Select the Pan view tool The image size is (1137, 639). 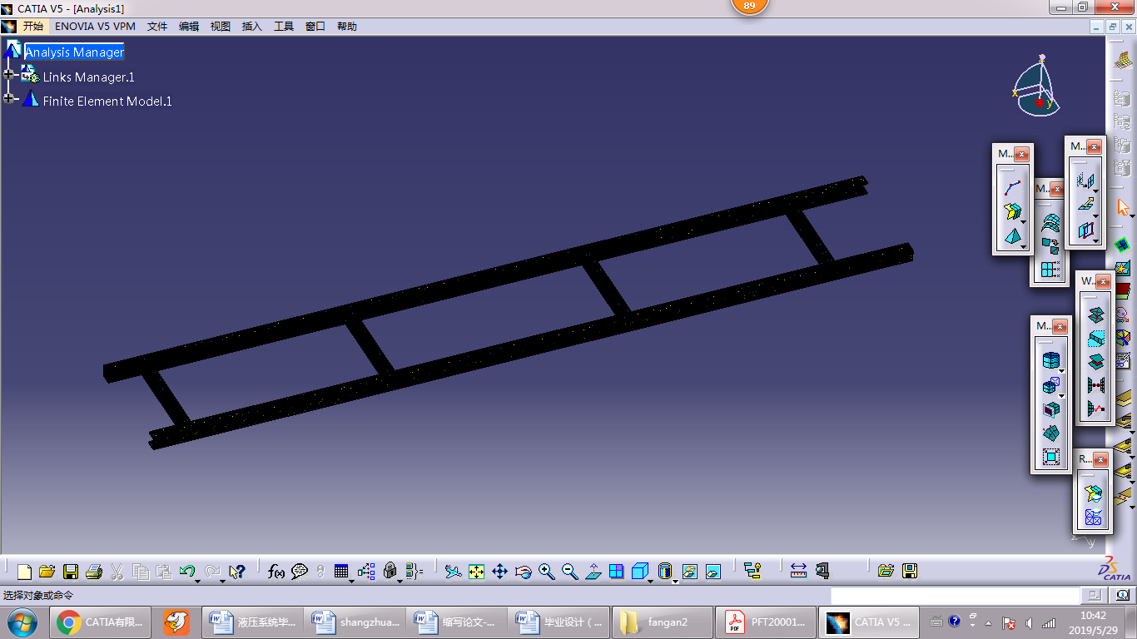click(499, 572)
